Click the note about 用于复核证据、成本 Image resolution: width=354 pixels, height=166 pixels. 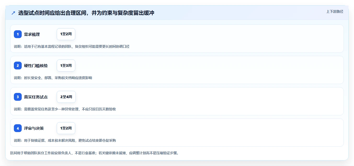click(65, 140)
